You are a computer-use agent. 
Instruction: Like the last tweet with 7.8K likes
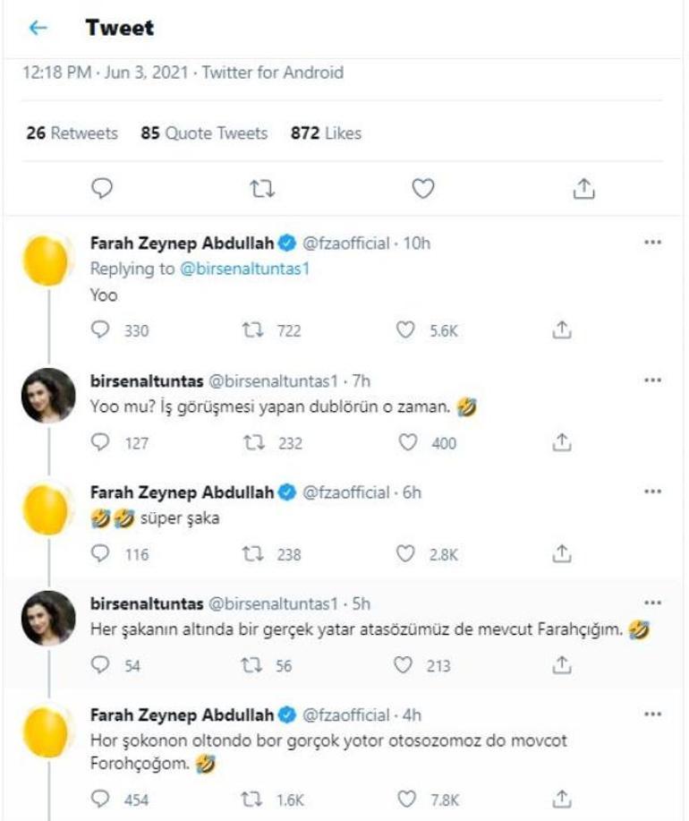click(x=405, y=798)
